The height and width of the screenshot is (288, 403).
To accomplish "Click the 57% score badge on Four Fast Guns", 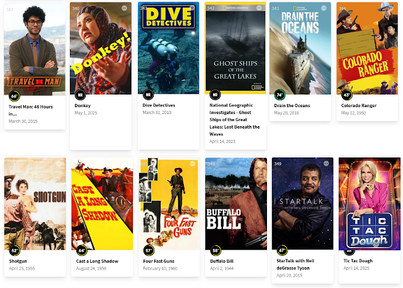I will point(149,250).
